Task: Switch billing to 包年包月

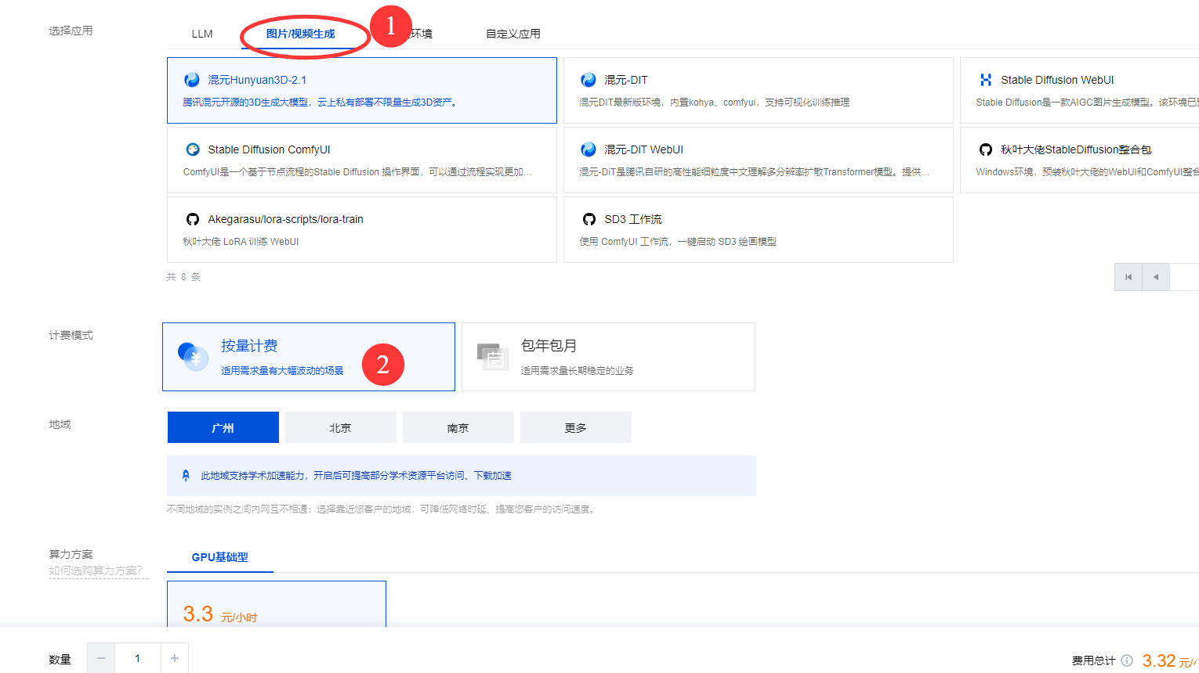Action: [608, 357]
